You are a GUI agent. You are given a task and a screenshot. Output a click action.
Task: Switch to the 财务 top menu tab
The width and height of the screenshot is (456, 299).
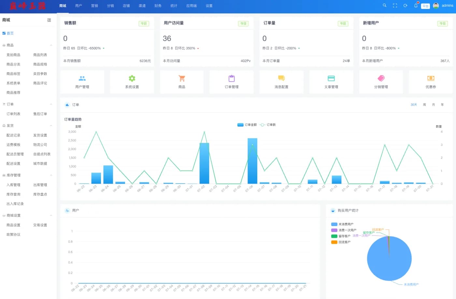158,6
